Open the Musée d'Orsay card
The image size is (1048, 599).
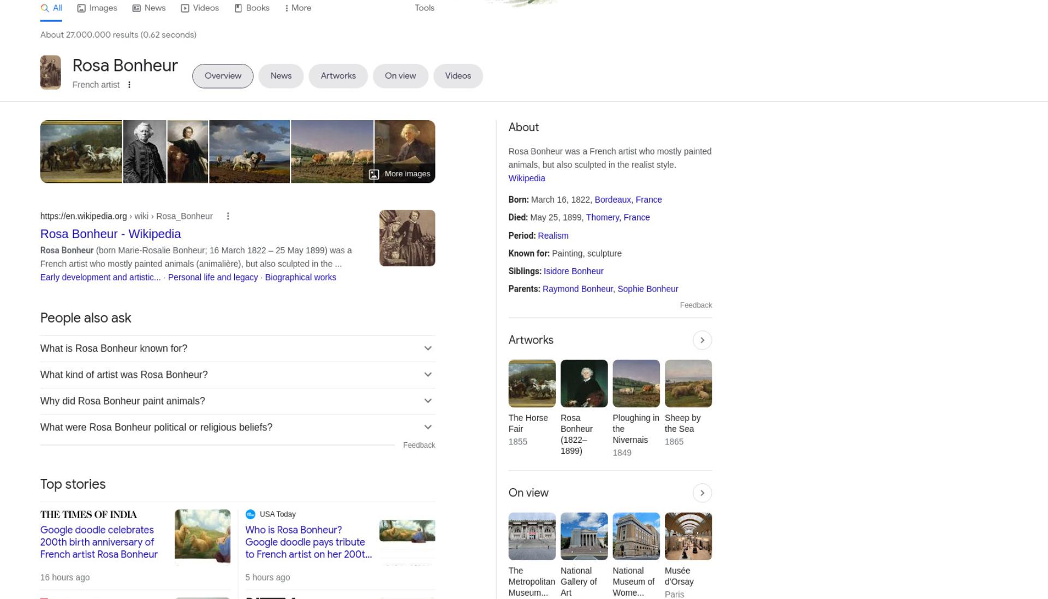(688, 555)
